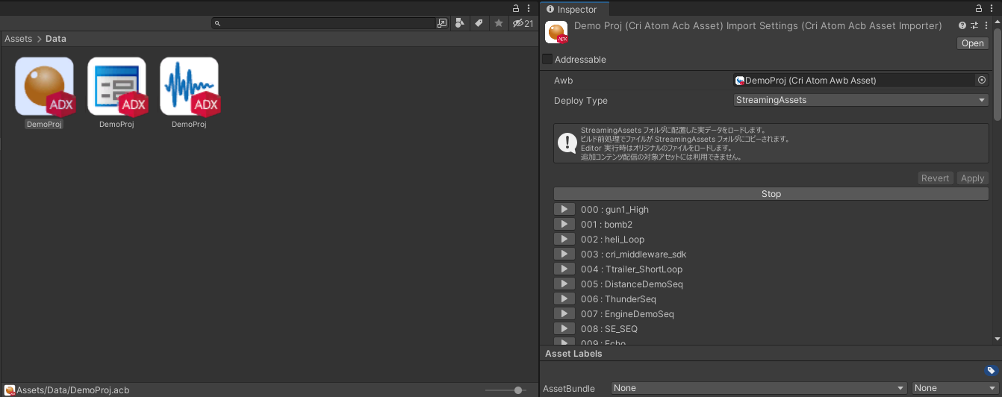Image resolution: width=1002 pixels, height=397 pixels.
Task: Click the Awb object picker circle icon
Action: pos(982,80)
